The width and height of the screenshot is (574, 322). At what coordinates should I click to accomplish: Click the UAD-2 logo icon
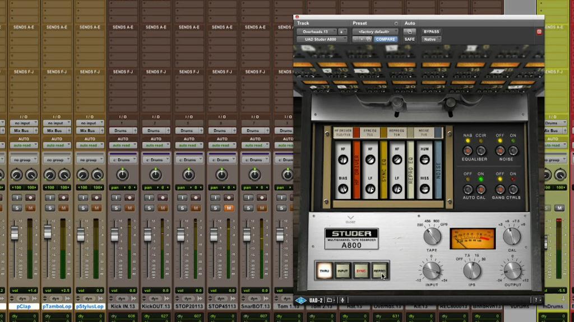click(x=301, y=300)
